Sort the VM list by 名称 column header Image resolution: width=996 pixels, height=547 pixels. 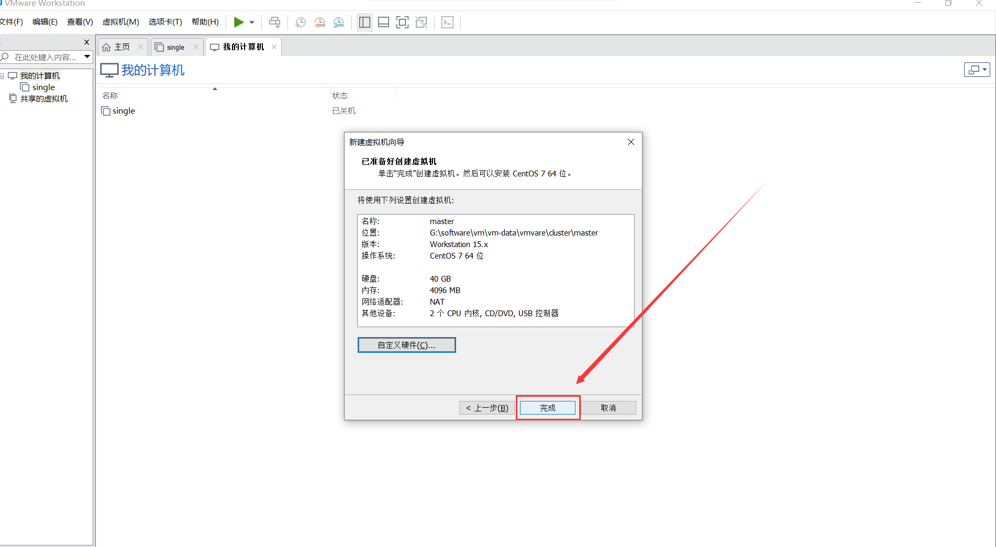tap(110, 95)
